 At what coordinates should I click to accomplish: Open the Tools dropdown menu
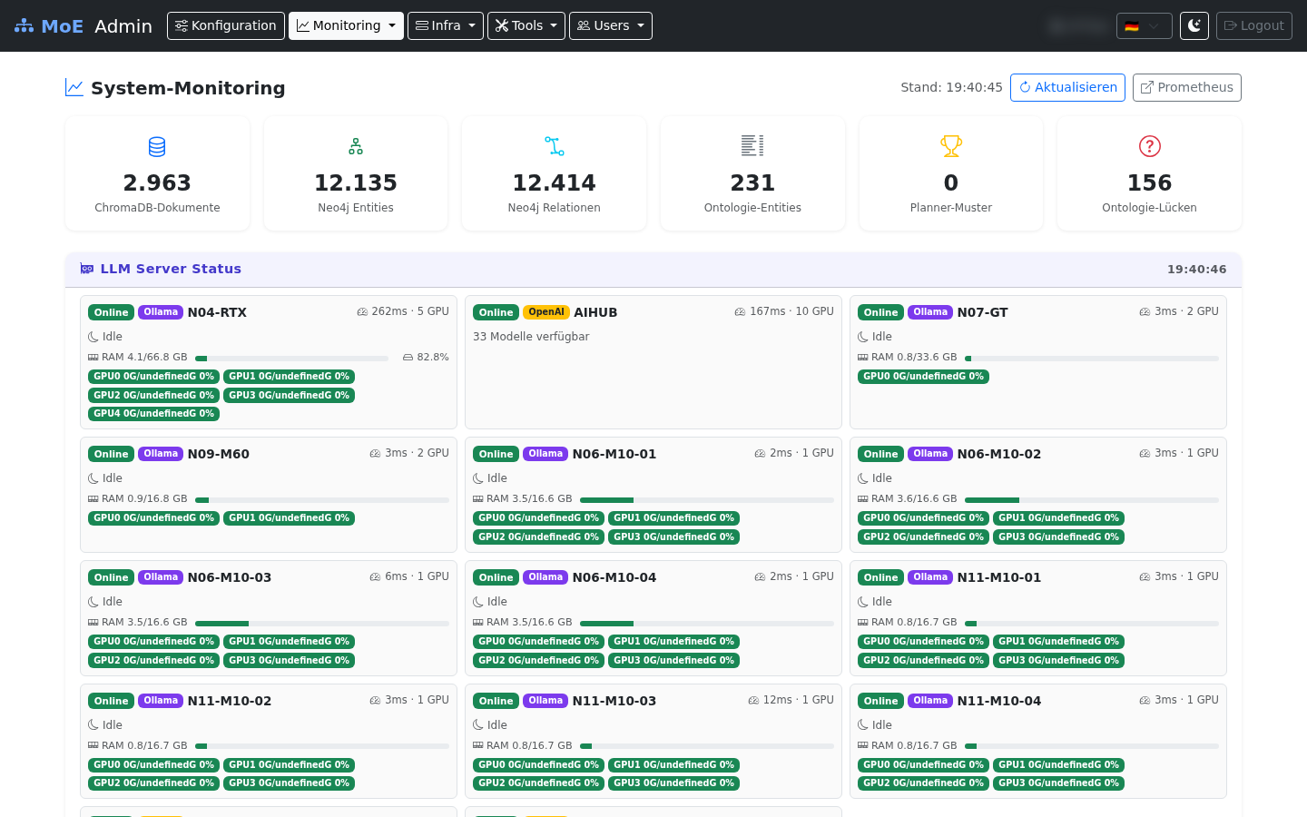tap(526, 25)
